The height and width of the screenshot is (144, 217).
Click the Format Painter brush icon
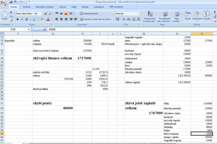[11, 21]
